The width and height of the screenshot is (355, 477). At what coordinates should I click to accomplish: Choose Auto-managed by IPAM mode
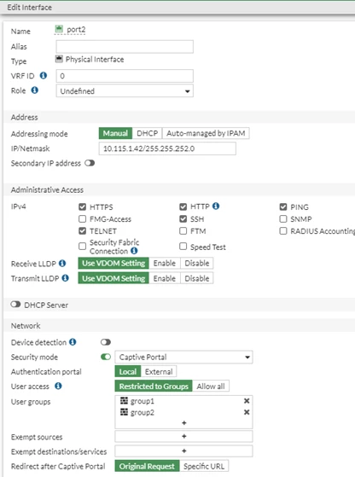pos(206,133)
